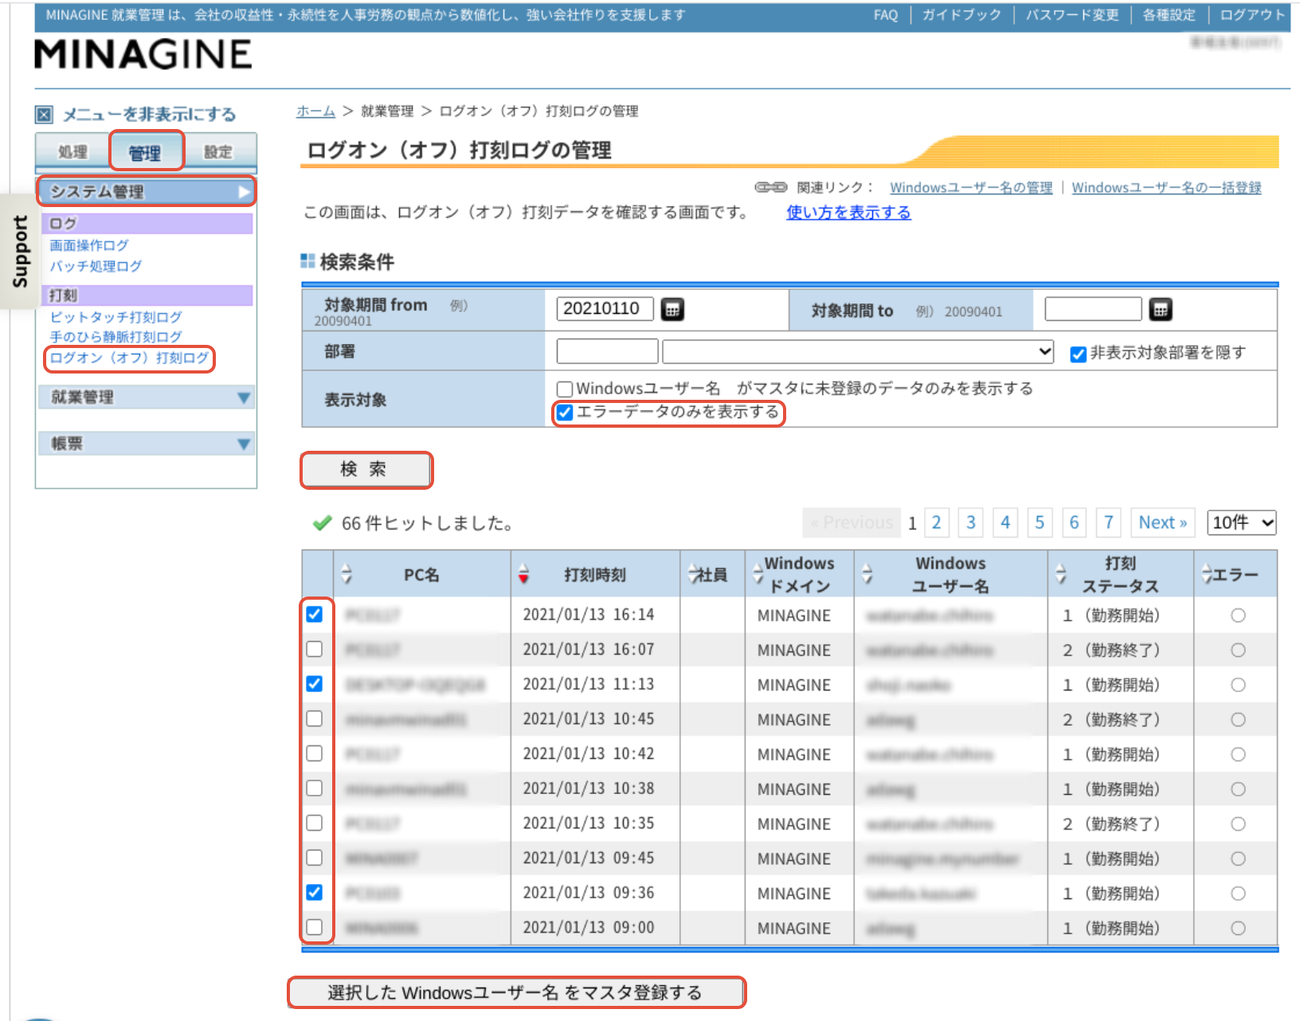
Task: Check row 2021/01/13 16:07 checkbox
Action: pyautogui.click(x=315, y=649)
